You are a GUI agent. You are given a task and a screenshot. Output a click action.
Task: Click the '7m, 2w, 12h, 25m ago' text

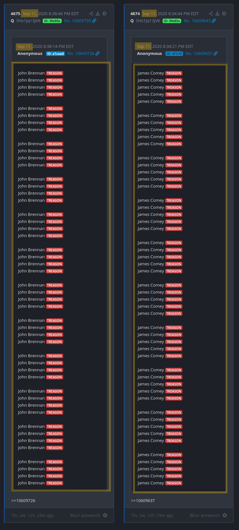(x=32, y=515)
